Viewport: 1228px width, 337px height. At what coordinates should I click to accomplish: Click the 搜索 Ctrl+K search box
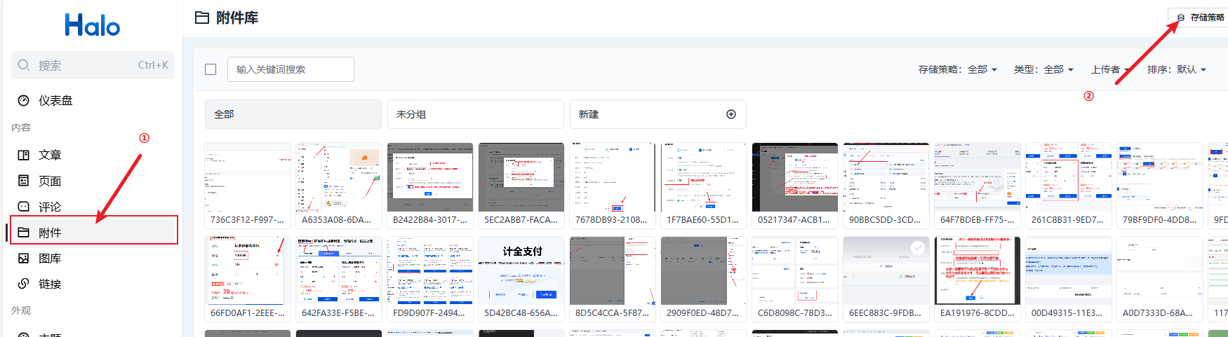(93, 65)
